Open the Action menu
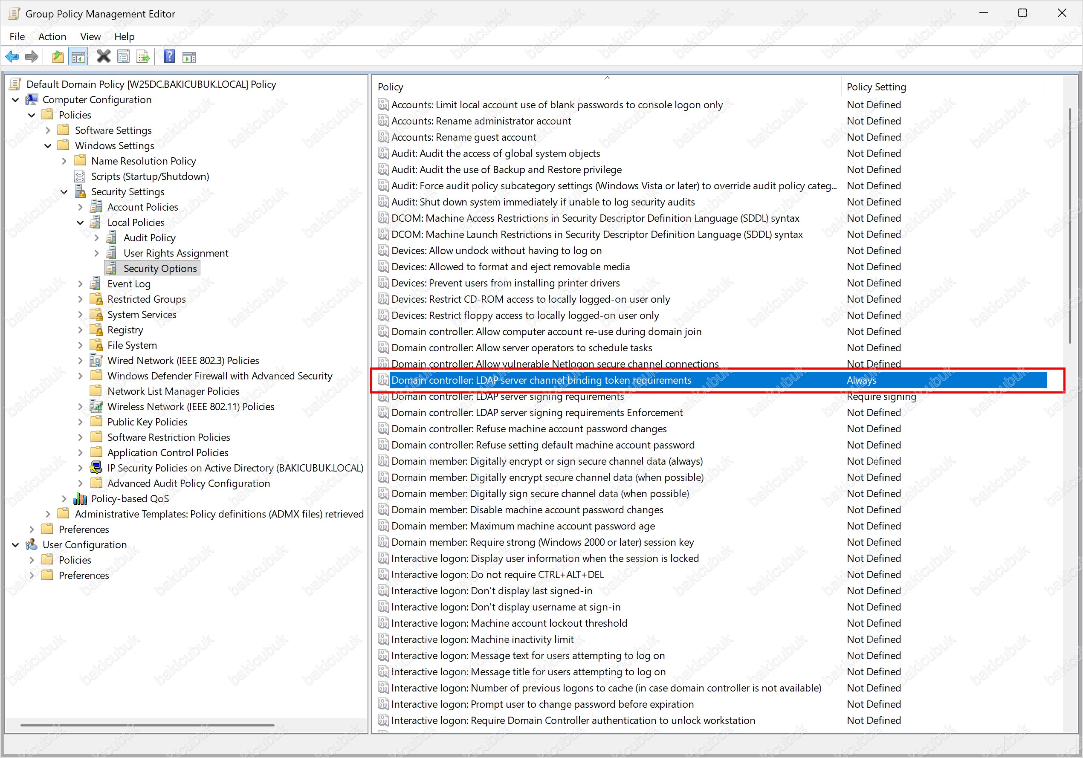 [52, 36]
